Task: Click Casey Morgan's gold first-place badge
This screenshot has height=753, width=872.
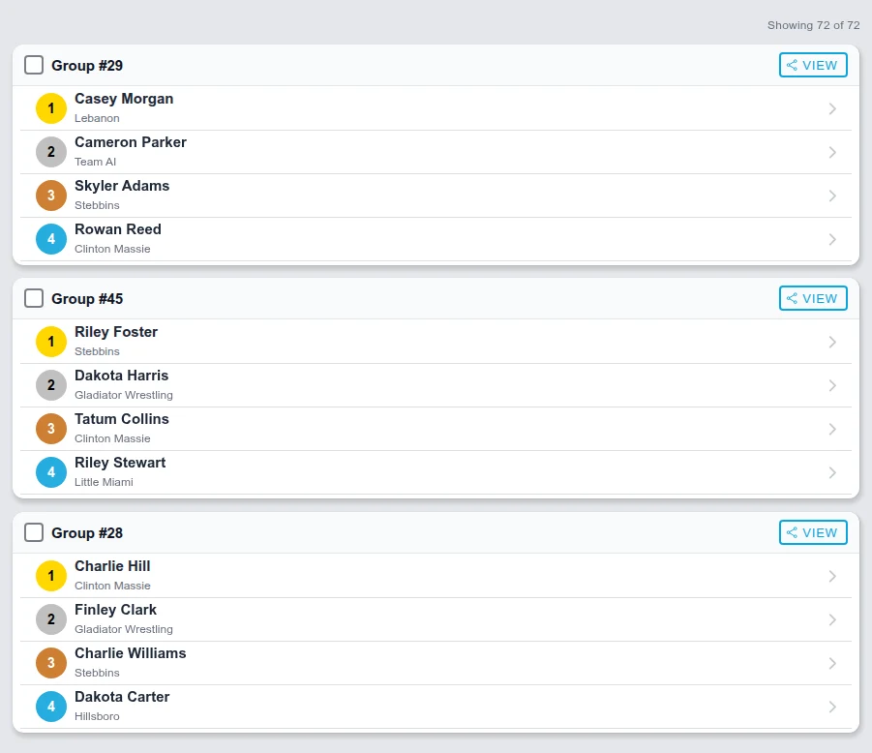Action: click(51, 108)
